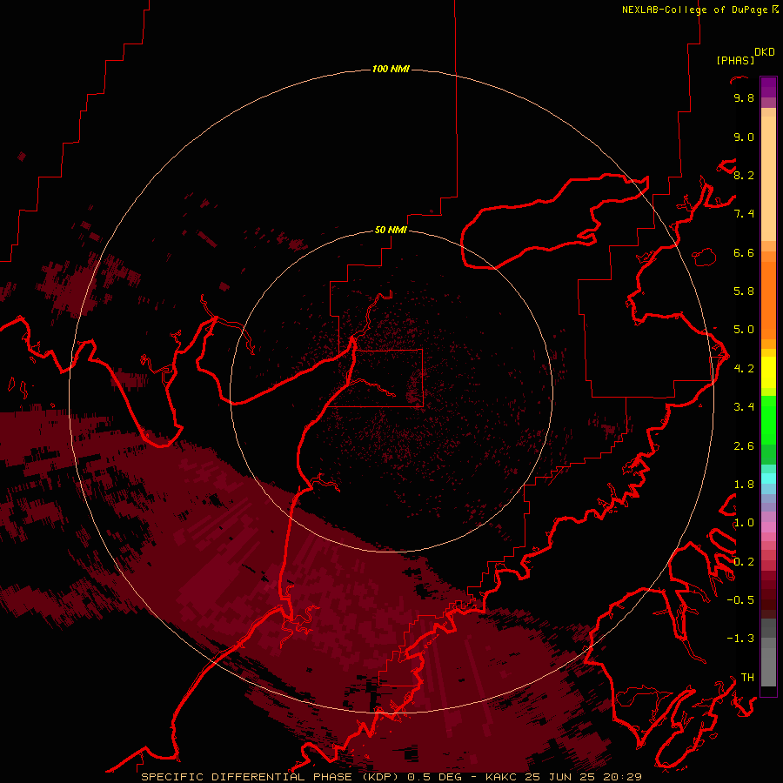Click the [PHAS] legend unit label
Screen dimensions: 783x783
tap(735, 61)
